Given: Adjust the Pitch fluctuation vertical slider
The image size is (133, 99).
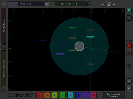Looking at the screenshot, I should pyautogui.click(x=4, y=26).
